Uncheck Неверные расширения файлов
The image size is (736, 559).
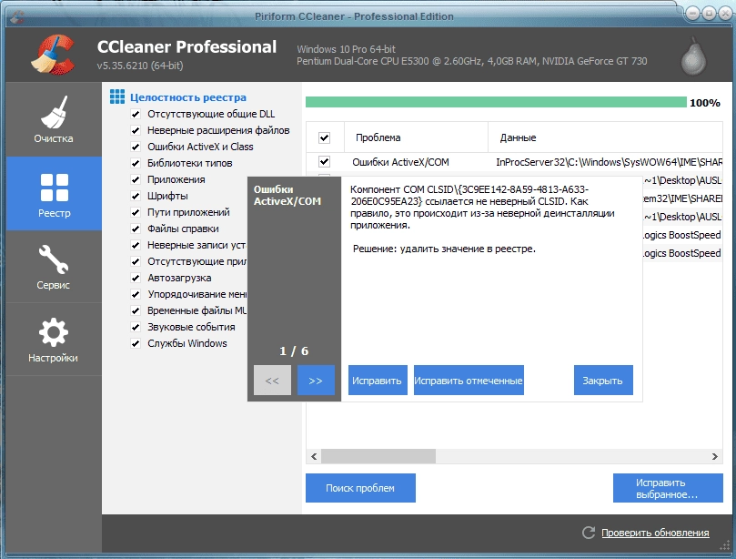click(x=136, y=130)
